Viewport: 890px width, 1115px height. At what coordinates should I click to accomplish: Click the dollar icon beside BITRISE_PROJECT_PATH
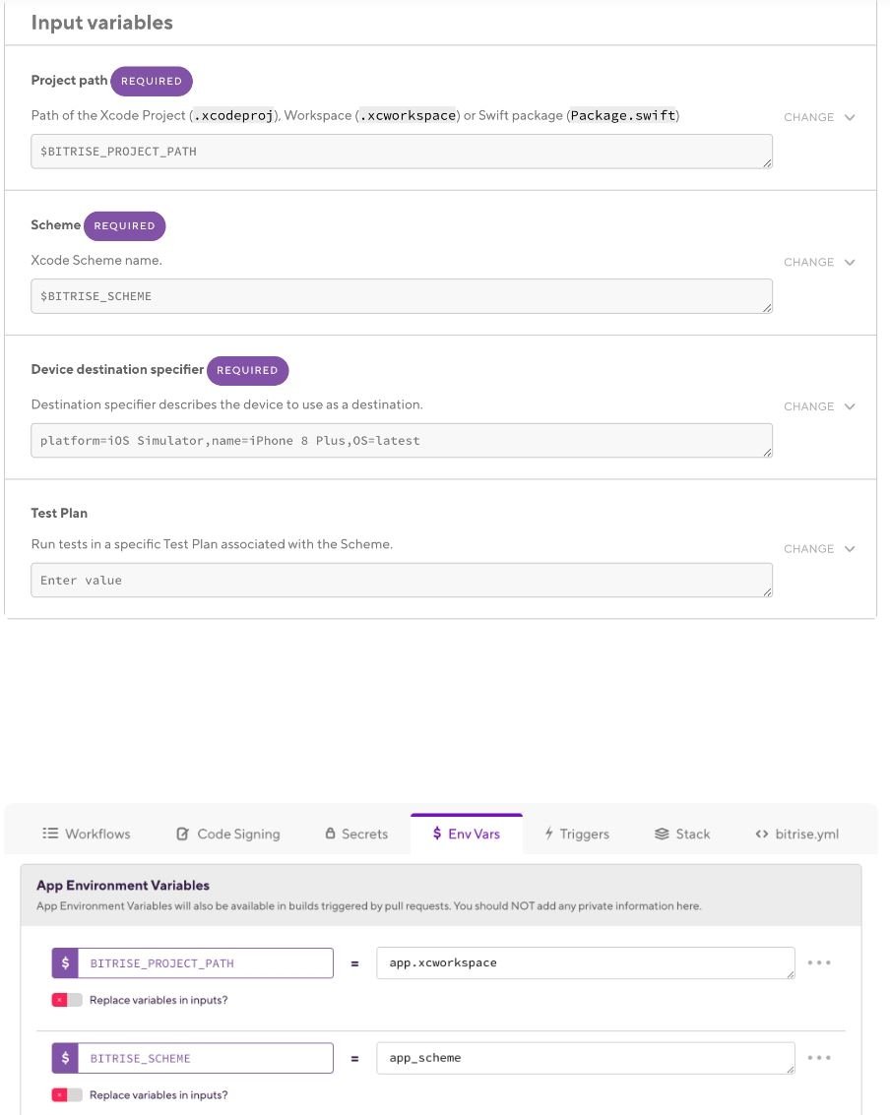(x=65, y=963)
